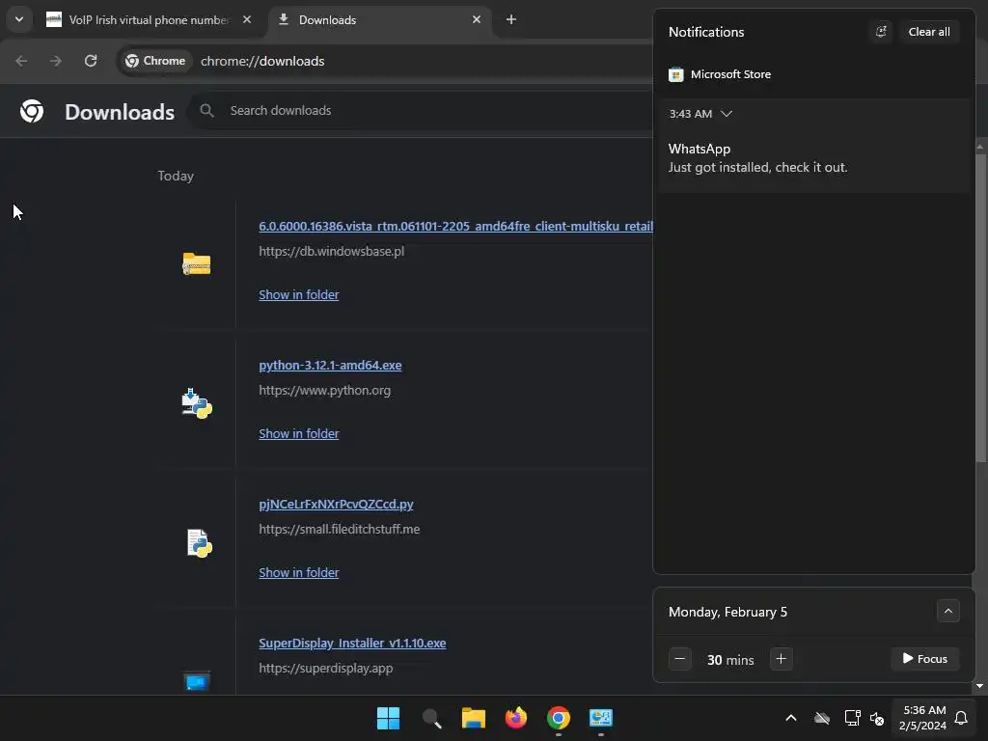This screenshot has width=988, height=741.
Task: Click the Monday, February 5 date header
Action: (x=727, y=612)
